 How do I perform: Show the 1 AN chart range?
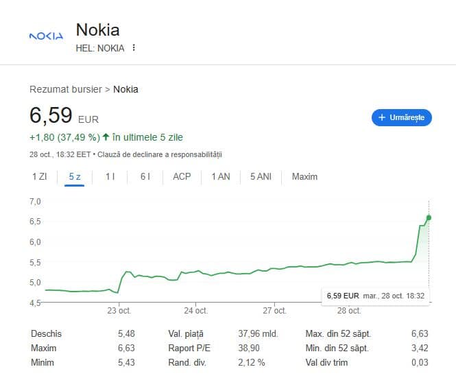(x=221, y=176)
